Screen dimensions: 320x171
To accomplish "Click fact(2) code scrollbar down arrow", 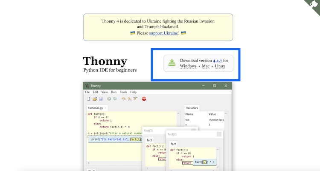I will 218,167.
